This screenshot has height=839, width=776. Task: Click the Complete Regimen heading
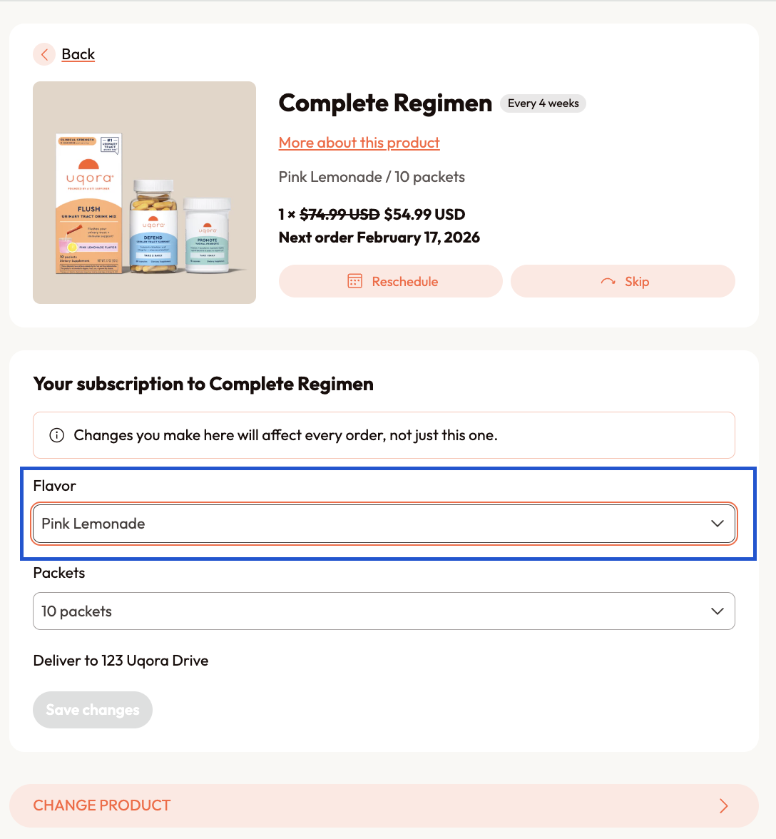pyautogui.click(x=385, y=103)
